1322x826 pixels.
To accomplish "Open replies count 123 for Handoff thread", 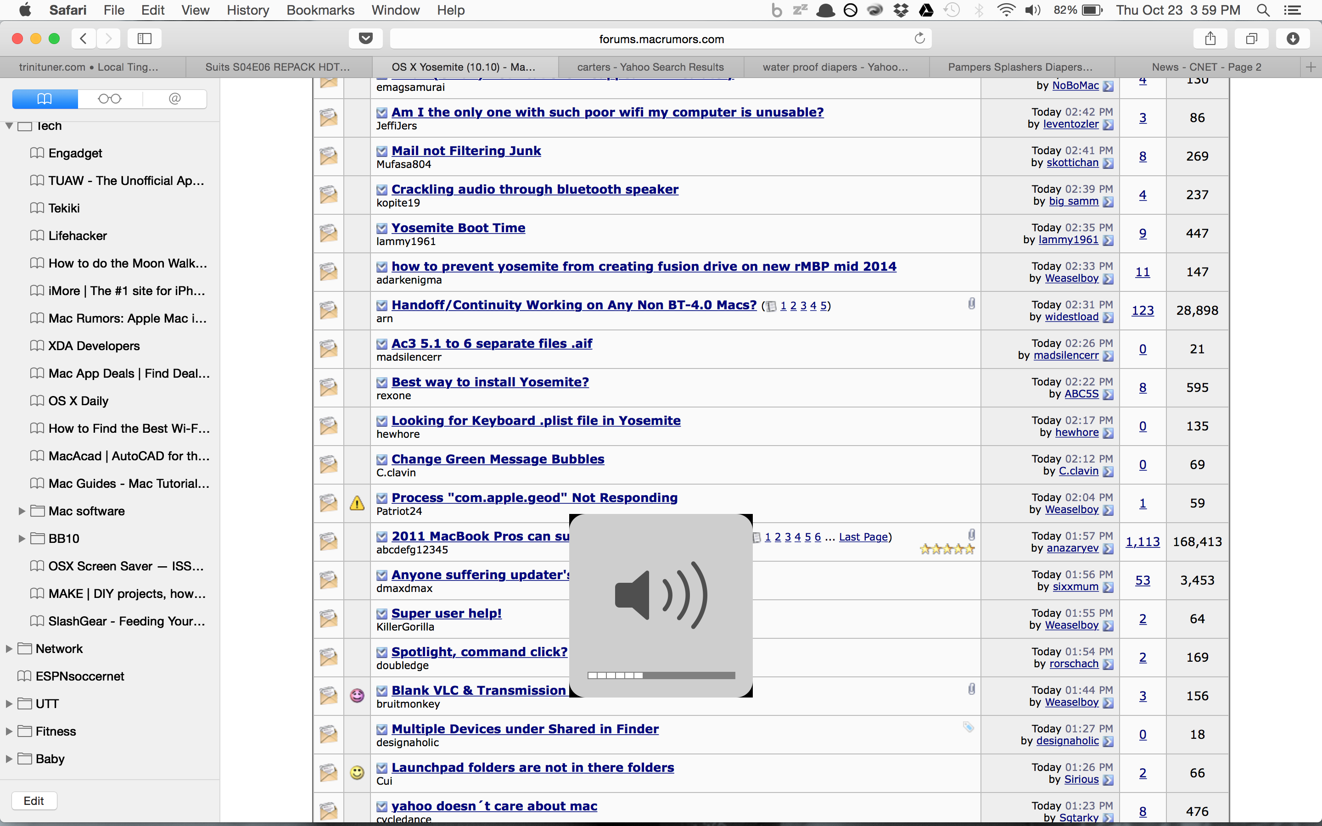I will [x=1142, y=310].
